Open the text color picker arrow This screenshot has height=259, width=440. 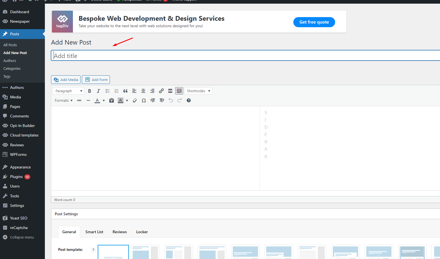(104, 100)
